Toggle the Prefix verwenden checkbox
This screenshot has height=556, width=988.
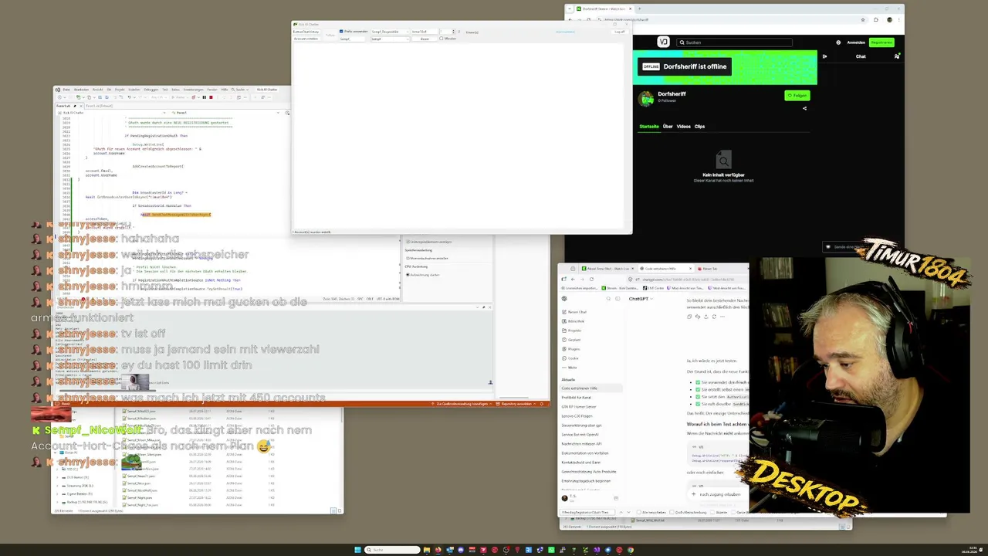pyautogui.click(x=341, y=32)
